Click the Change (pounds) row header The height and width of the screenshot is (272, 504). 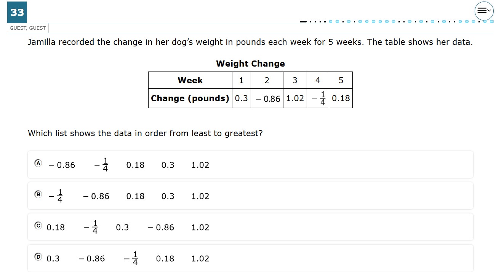click(190, 99)
